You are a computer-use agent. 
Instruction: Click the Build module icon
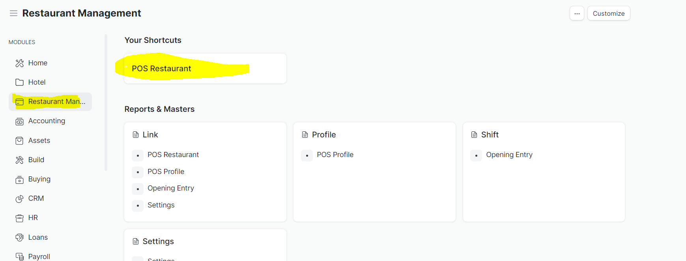coord(19,160)
